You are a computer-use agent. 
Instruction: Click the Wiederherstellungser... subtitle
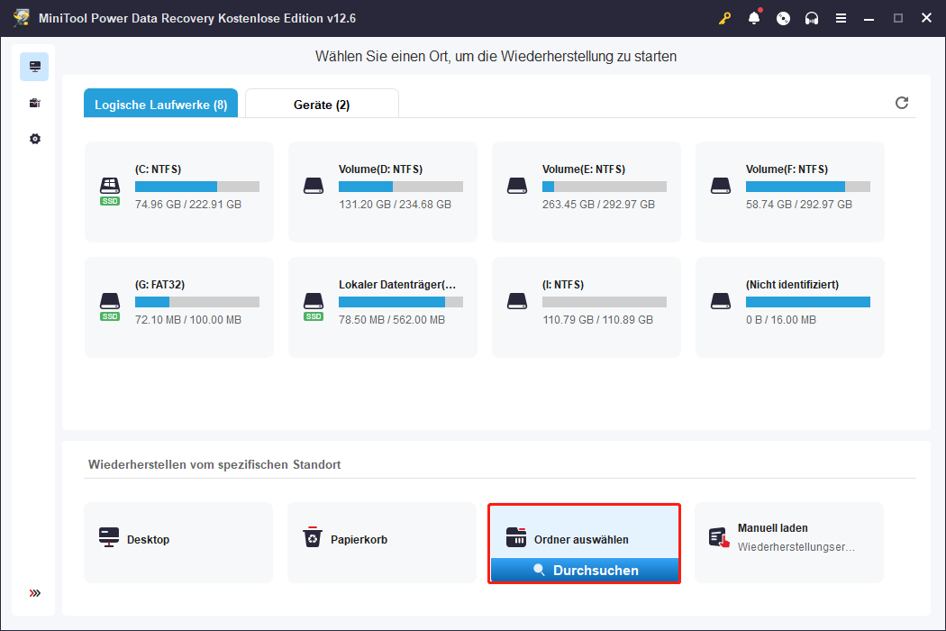tap(796, 546)
